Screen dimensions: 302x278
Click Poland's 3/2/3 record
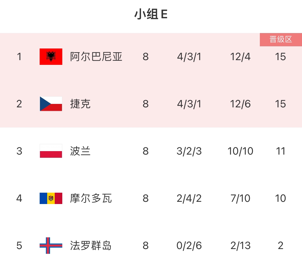point(189,151)
